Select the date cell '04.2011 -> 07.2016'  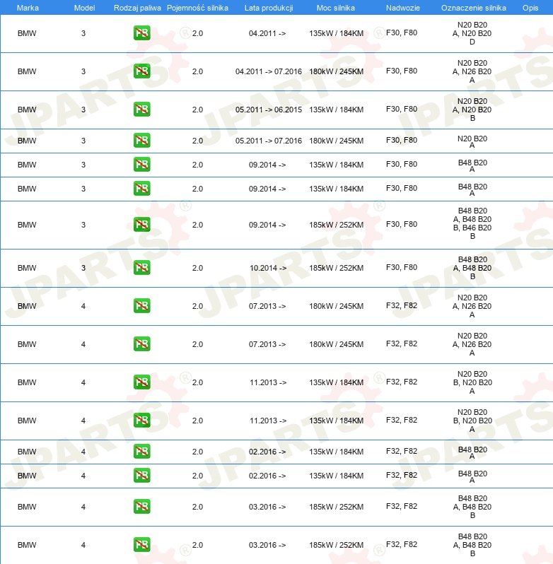pyautogui.click(x=269, y=71)
